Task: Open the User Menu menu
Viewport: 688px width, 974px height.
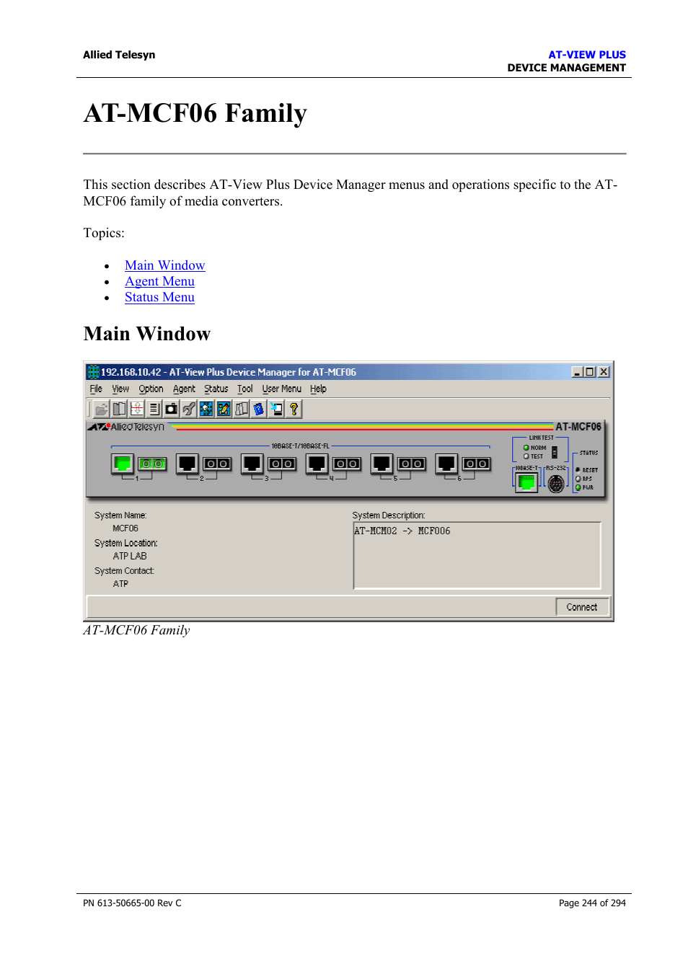Action: (x=282, y=389)
